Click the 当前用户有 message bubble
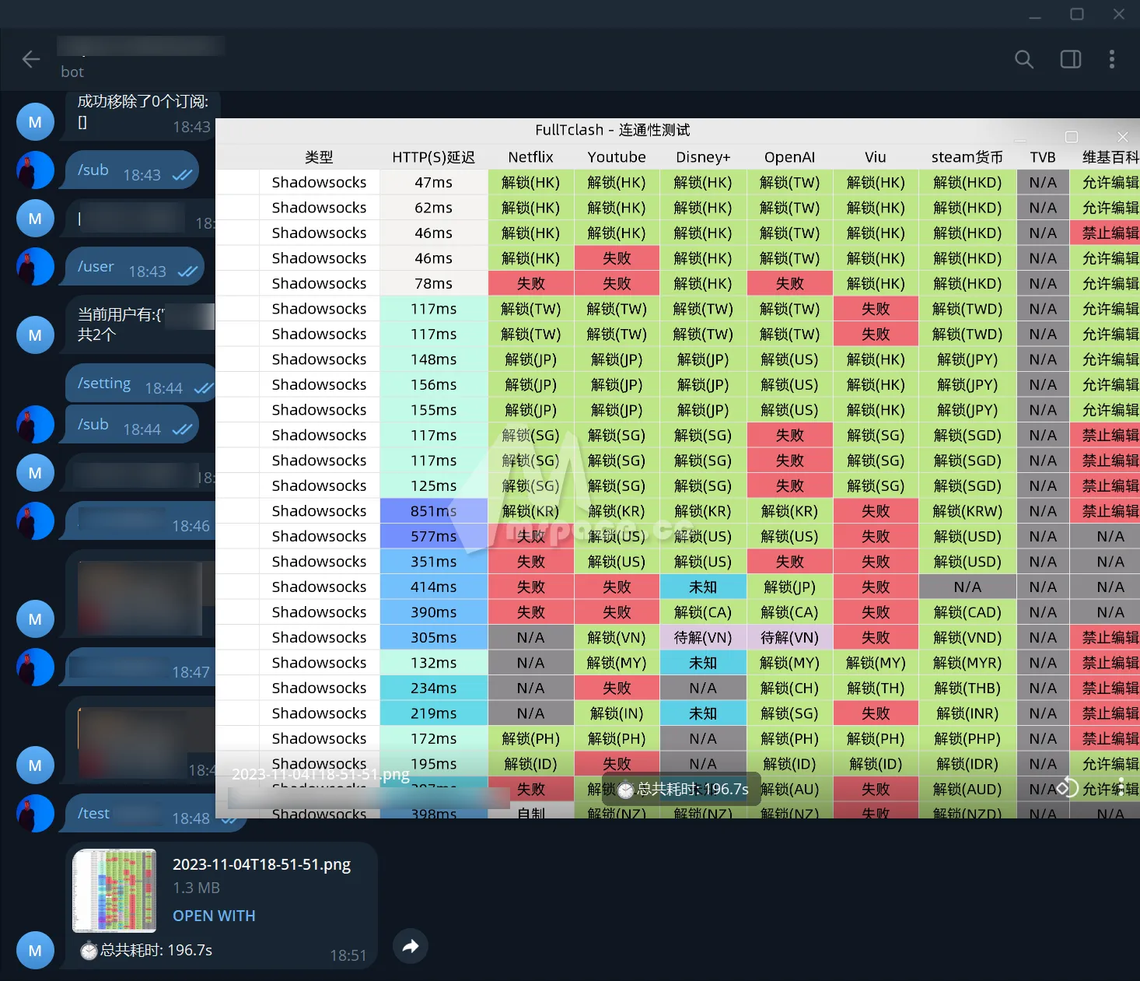 tap(141, 324)
